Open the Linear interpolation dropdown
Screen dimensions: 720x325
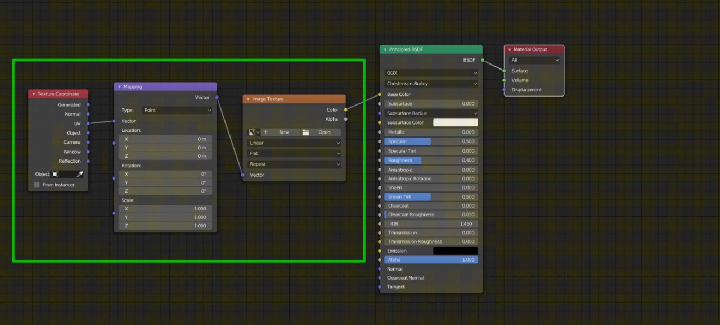(294, 143)
